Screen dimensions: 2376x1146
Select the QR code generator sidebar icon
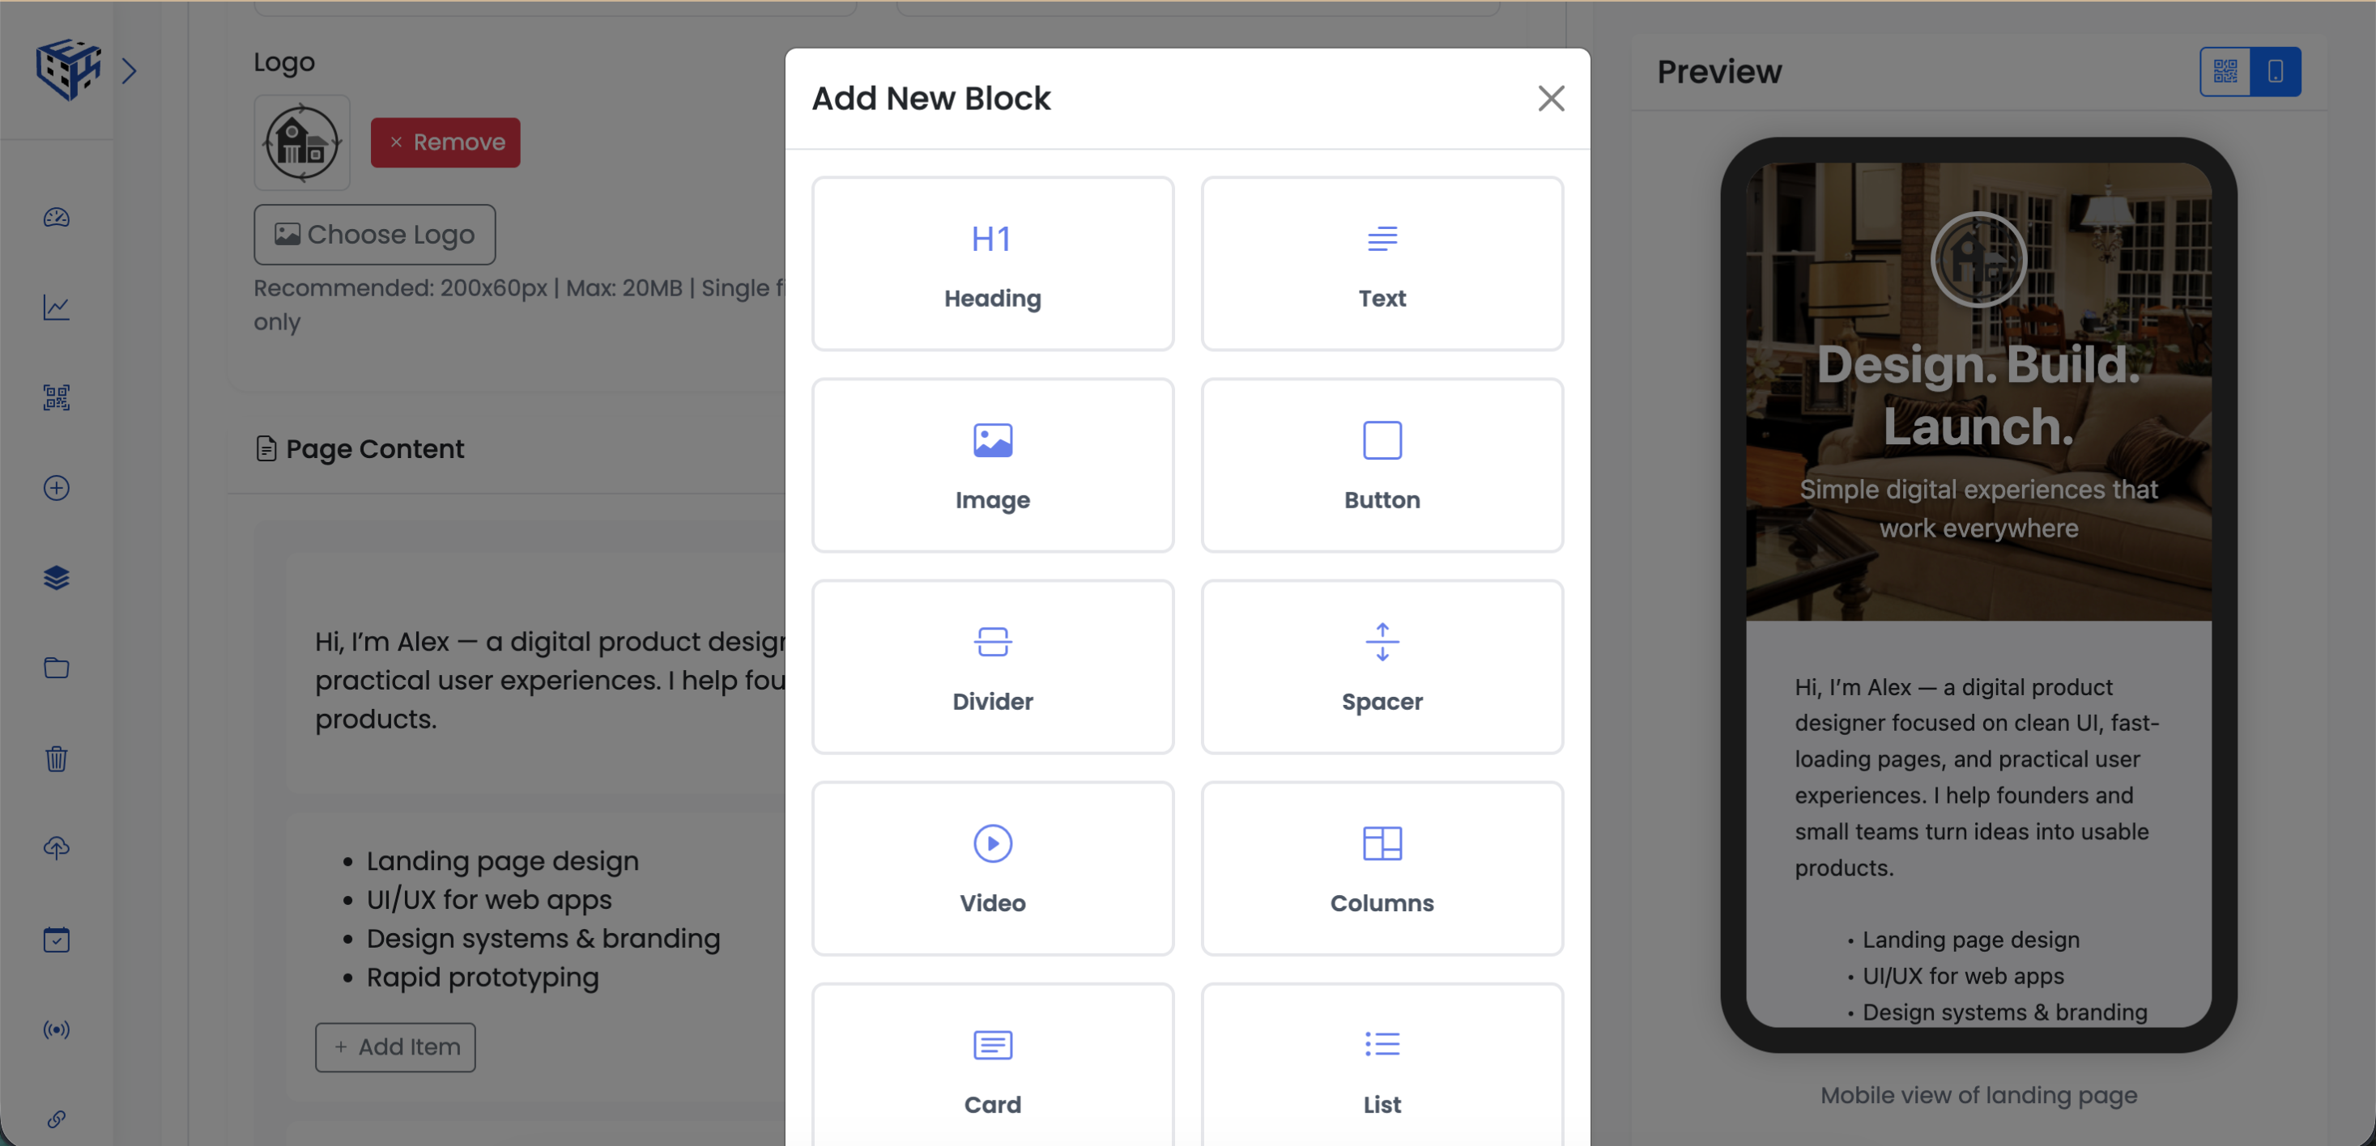click(56, 397)
